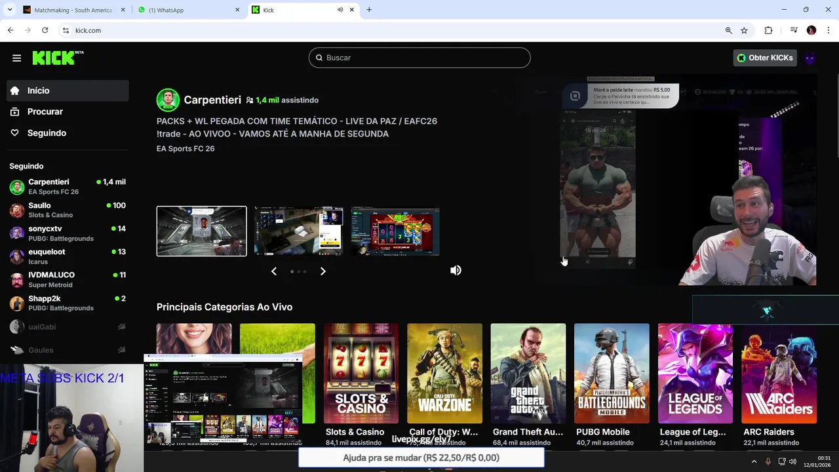Open the media controls button

coord(793,30)
